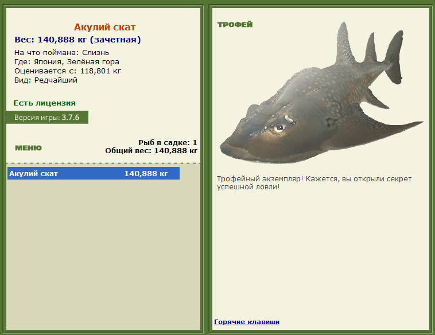This screenshot has width=435, height=335.
Task: Click the Общий вес: 140,888 кг total
Action: coord(151,151)
